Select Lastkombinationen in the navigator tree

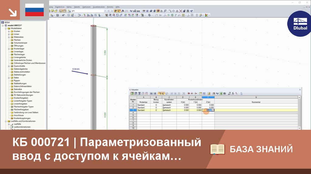coord(22,127)
